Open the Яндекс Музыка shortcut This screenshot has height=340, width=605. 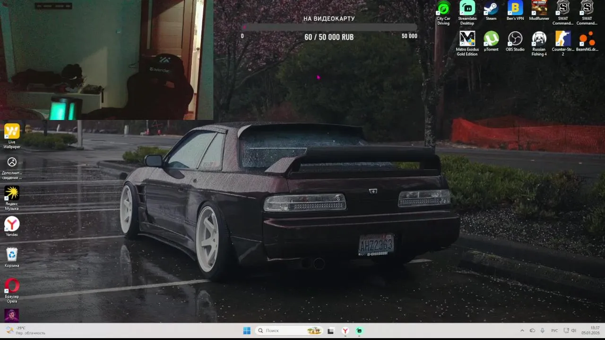(12, 198)
